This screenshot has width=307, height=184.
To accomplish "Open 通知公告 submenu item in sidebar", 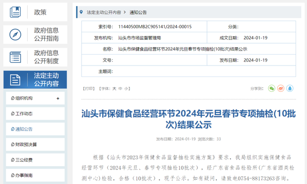I will pyautogui.click(x=35, y=129).
